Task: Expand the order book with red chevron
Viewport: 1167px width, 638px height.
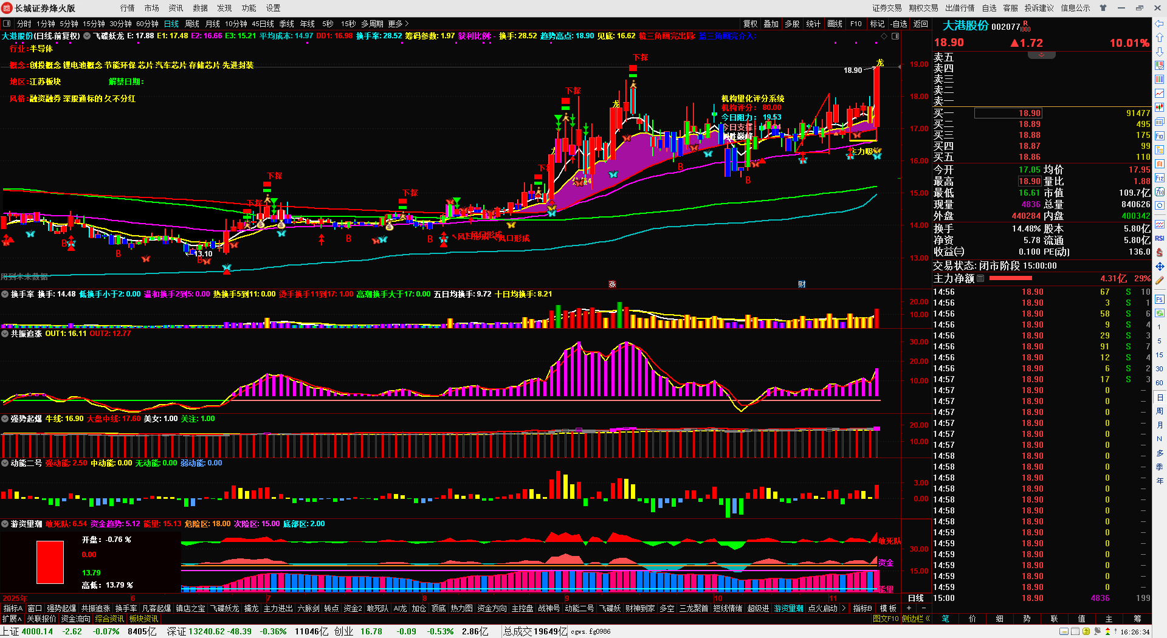Action: pos(1041,55)
